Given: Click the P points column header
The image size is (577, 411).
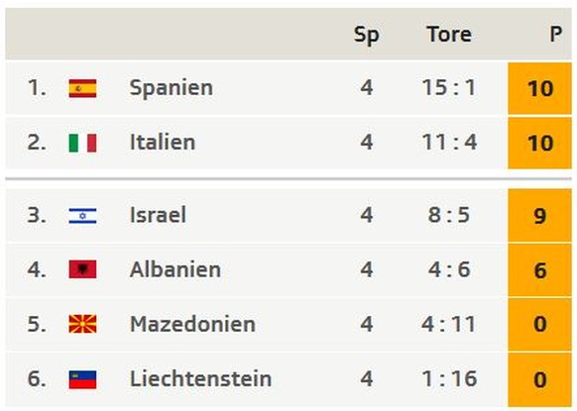Looking at the screenshot, I should tap(555, 35).
